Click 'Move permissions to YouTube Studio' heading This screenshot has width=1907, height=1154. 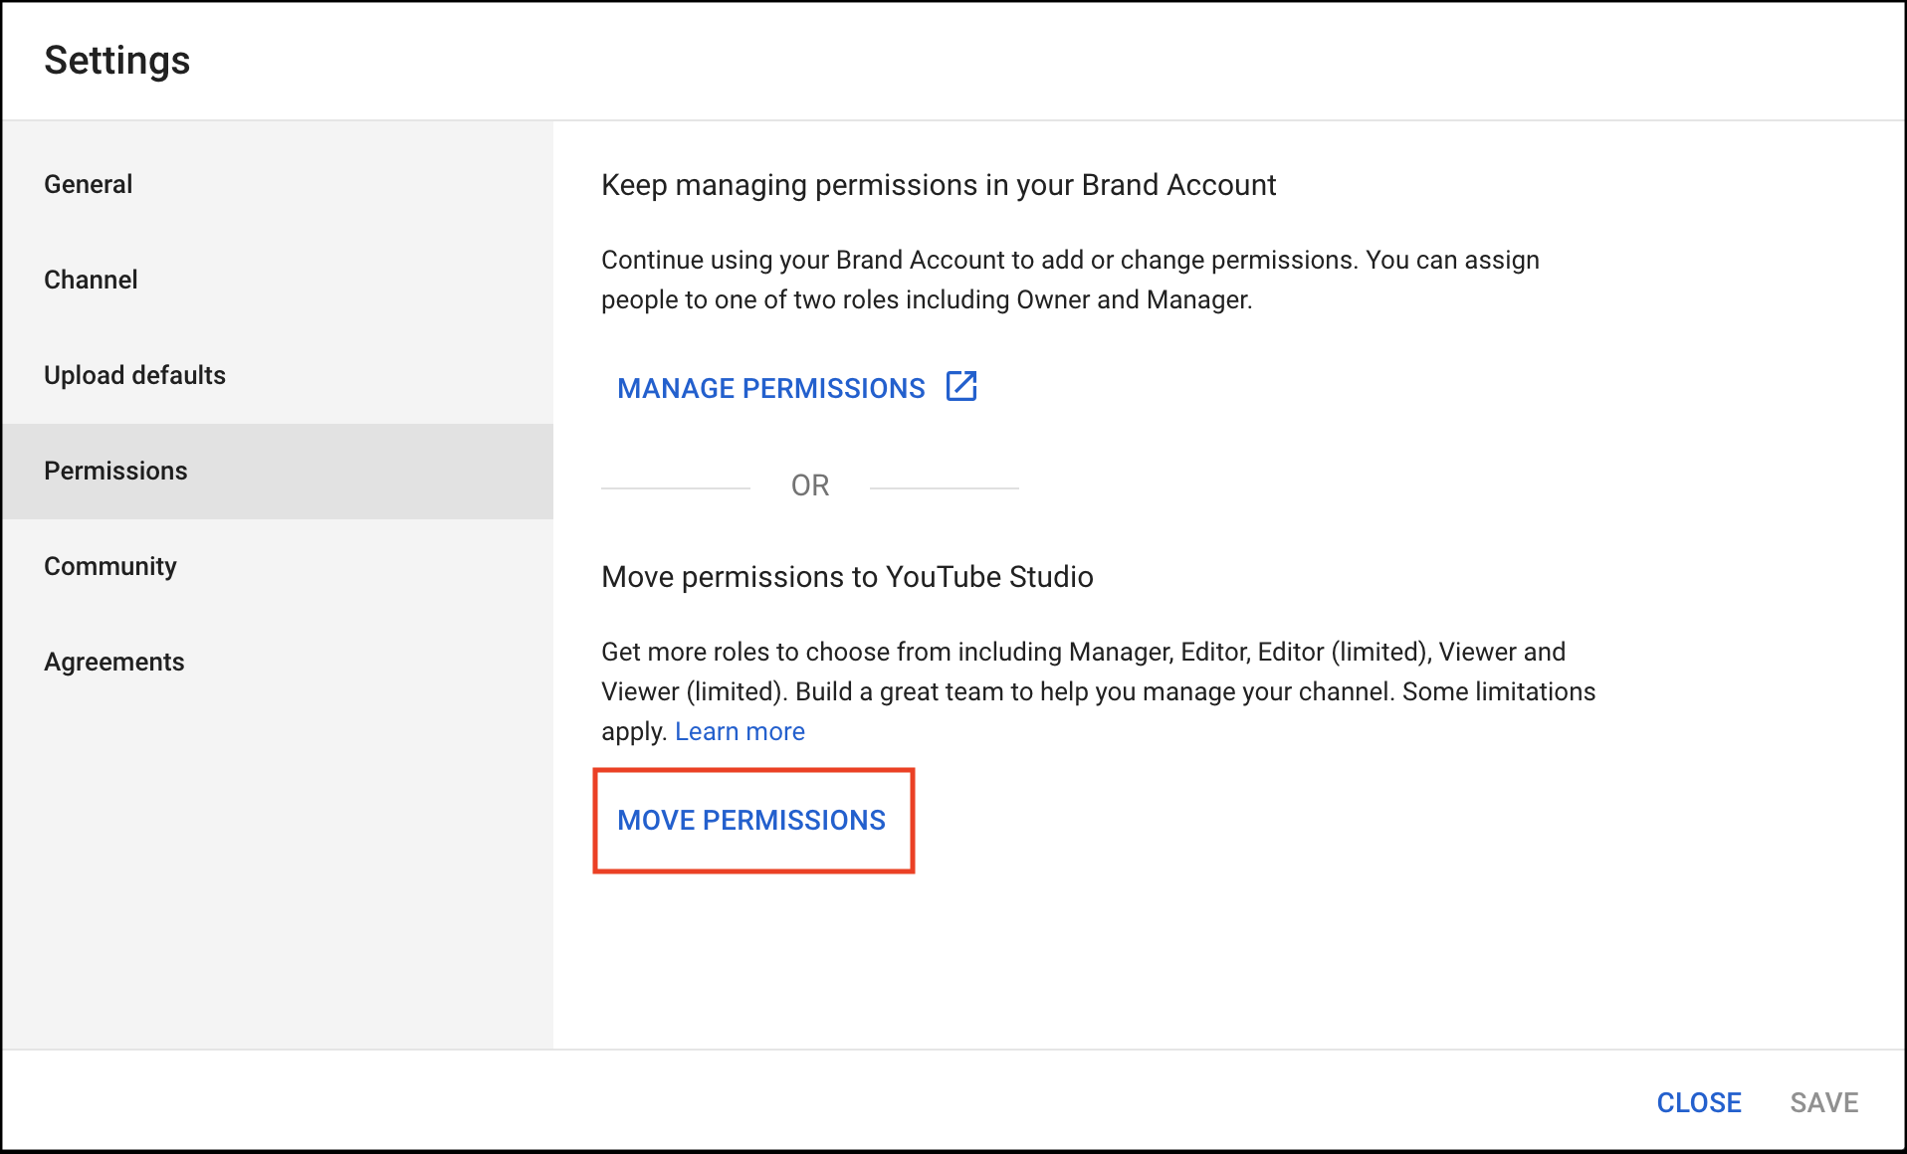click(847, 577)
